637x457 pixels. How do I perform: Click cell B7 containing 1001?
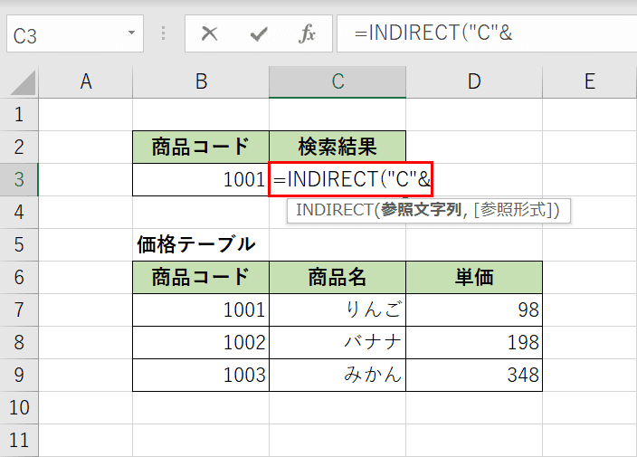[201, 310]
